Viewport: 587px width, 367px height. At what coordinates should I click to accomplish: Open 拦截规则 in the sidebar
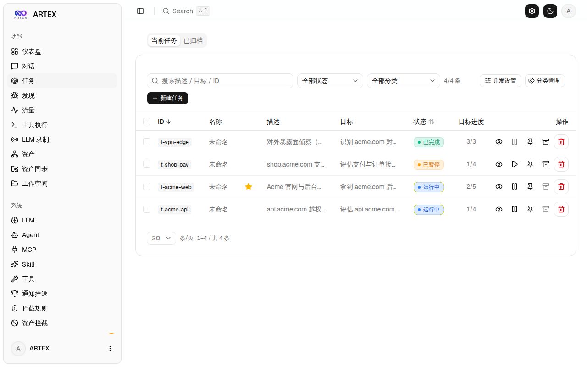tap(62, 308)
